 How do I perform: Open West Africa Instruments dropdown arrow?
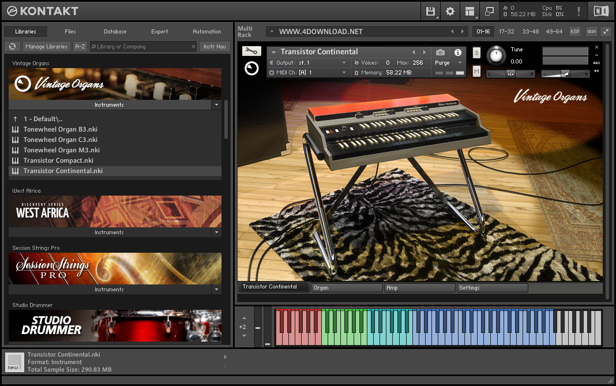216,233
